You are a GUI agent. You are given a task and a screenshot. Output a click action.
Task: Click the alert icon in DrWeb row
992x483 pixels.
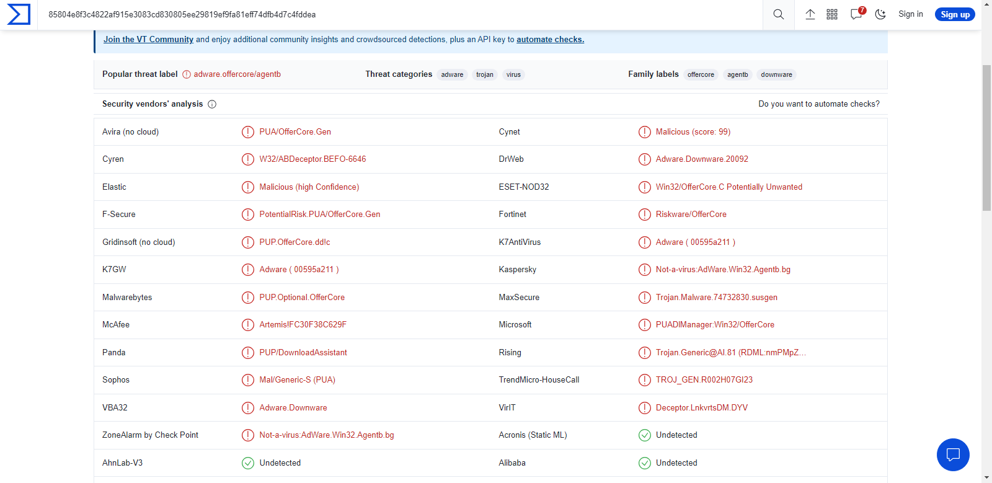[645, 159]
